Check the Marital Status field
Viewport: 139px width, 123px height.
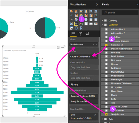pos(106,72)
